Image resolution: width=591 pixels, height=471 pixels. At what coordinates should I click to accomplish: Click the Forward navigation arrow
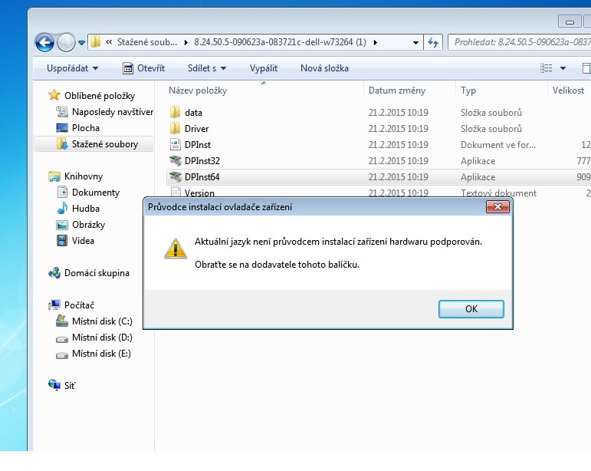pos(66,42)
